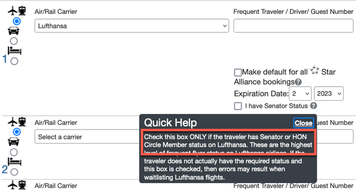
Task: Click the 'Quick Help' heading text
Action: click(171, 123)
